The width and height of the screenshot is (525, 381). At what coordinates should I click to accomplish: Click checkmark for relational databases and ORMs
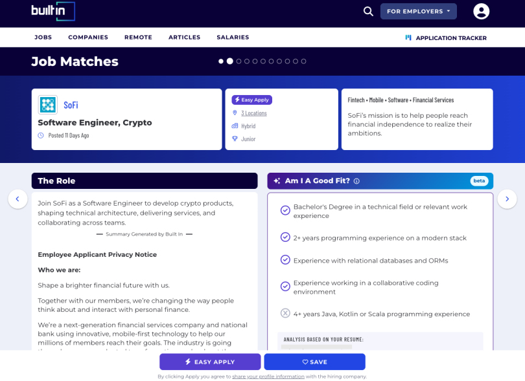tap(285, 259)
